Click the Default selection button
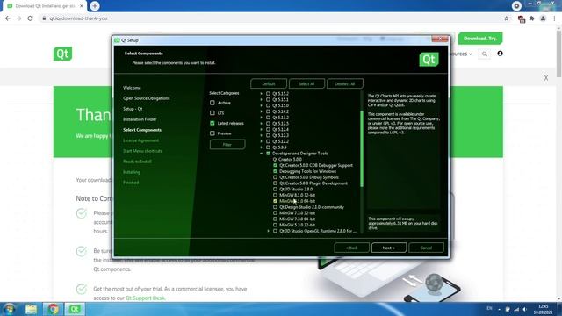The height and width of the screenshot is (316, 562). coord(269,84)
